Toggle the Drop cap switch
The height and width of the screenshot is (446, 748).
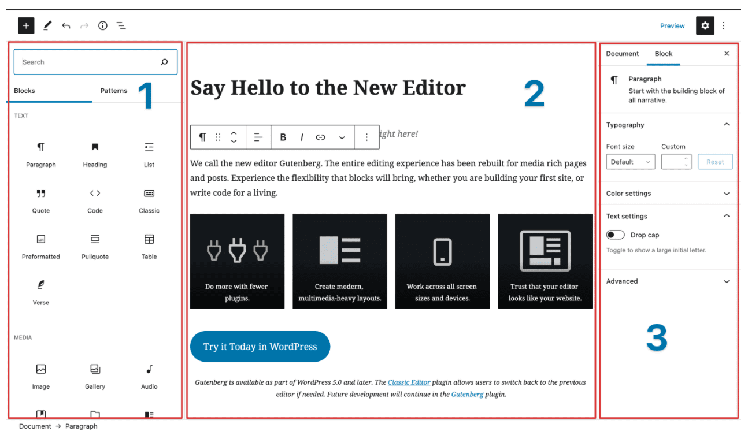(x=616, y=235)
